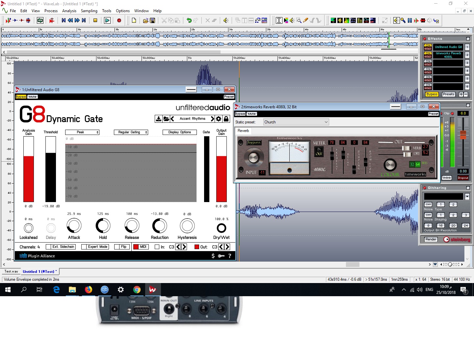Open the Preset menu in G8 window
This screenshot has width=474, height=337.
coord(229,97)
